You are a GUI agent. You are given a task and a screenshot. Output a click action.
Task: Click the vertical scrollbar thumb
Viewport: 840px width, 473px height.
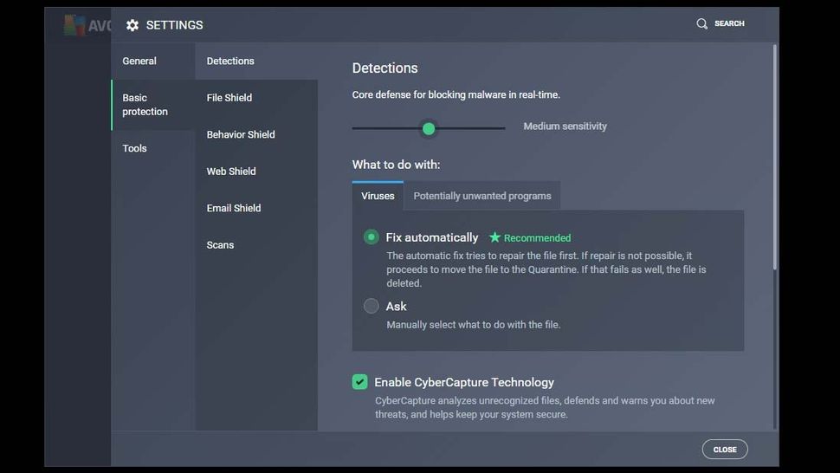coord(775,157)
